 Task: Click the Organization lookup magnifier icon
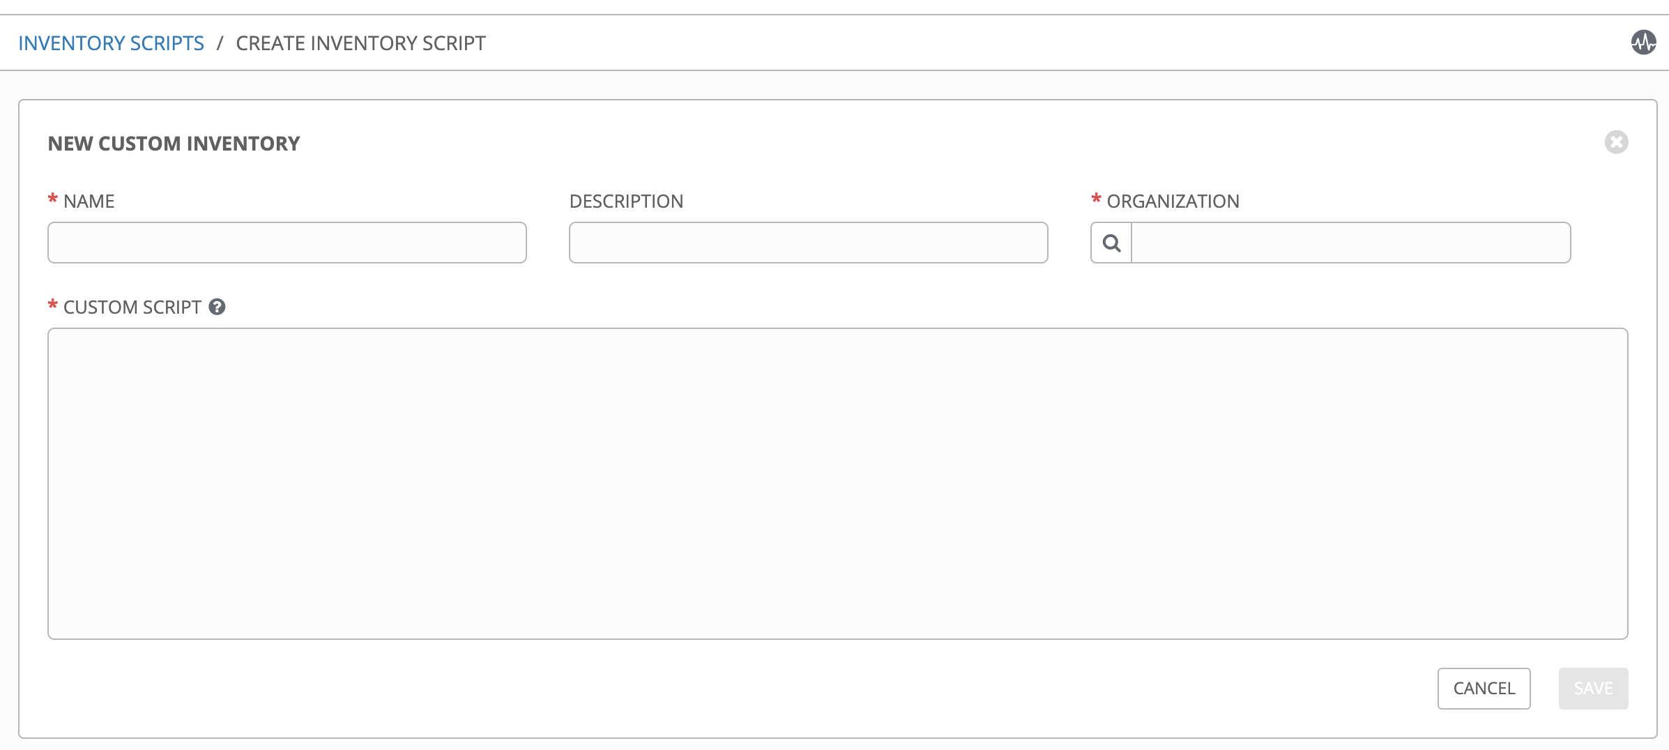(x=1111, y=243)
